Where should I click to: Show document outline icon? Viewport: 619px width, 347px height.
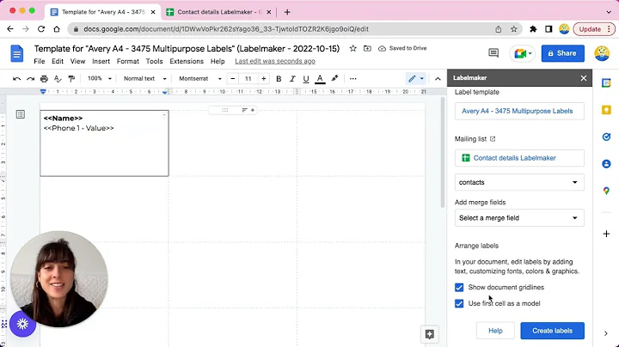point(21,114)
